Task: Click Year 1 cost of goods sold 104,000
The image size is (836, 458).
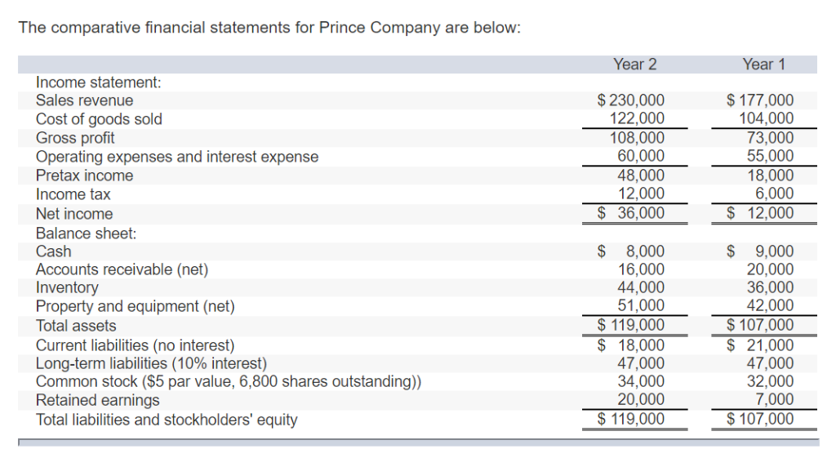Action: point(766,118)
